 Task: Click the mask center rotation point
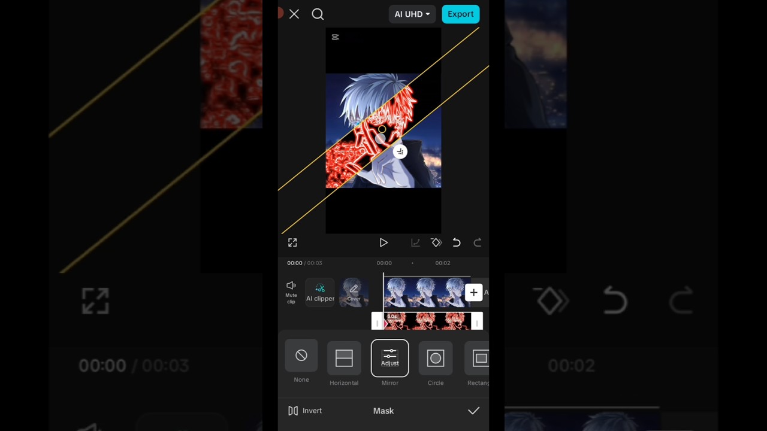pos(382,129)
